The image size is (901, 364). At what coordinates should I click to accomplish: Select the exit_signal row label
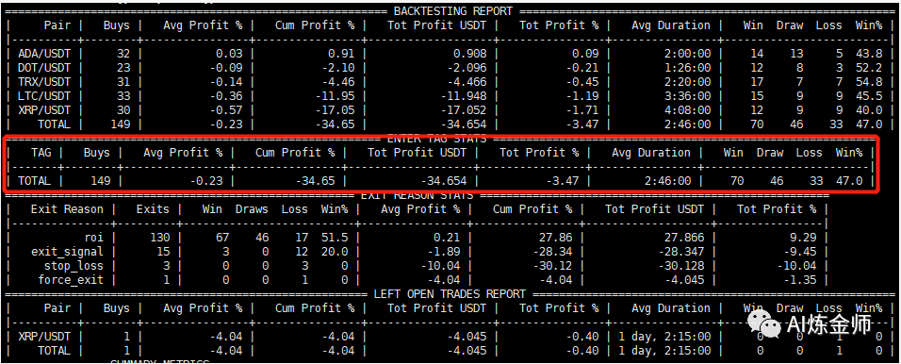tap(67, 251)
